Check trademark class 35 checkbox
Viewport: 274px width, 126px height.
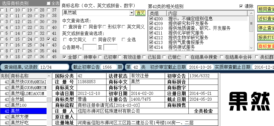(x=36, y=51)
